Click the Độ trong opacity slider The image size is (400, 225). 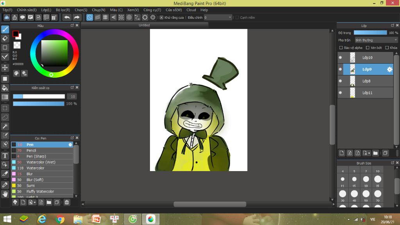(370, 33)
